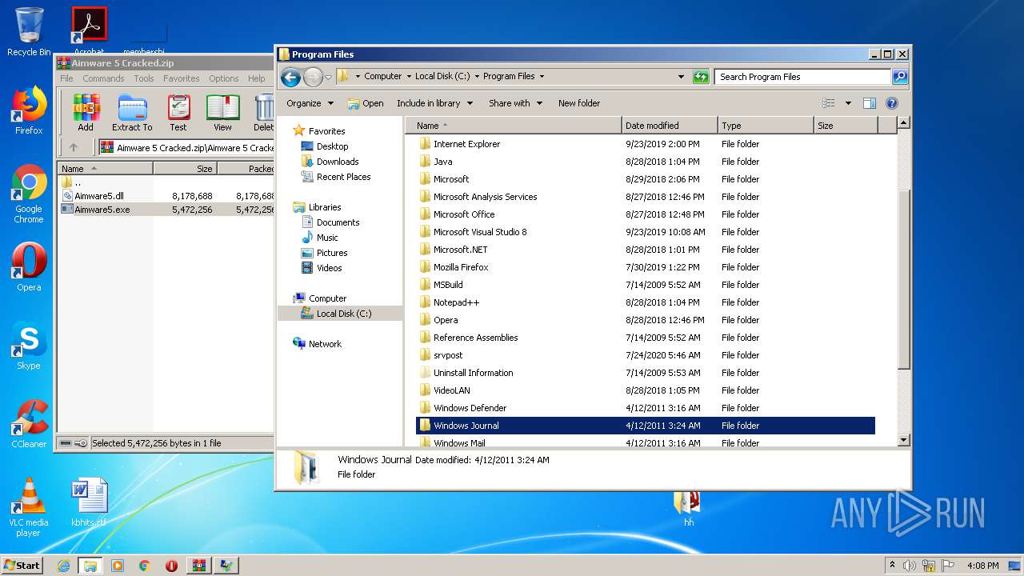Click the Internet Explorer taskbar icon
This screenshot has height=576, width=1024.
point(63,566)
